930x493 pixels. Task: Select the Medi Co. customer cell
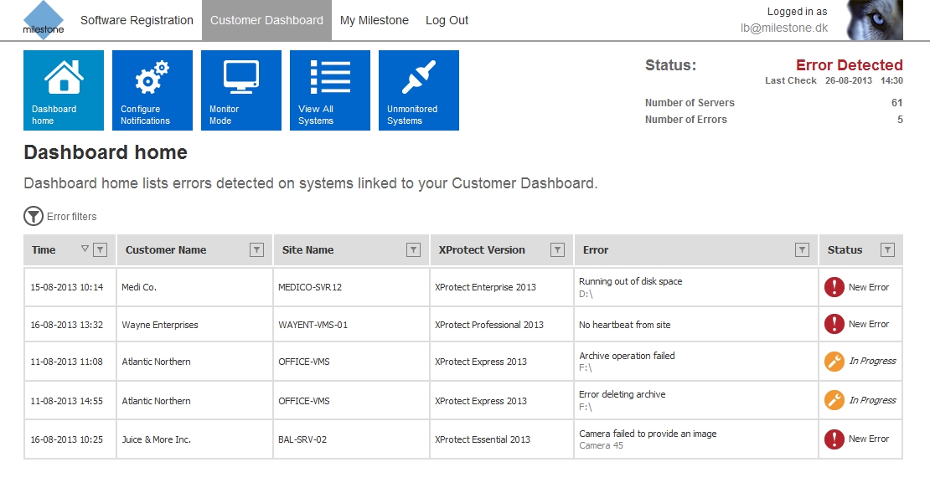tap(194, 287)
